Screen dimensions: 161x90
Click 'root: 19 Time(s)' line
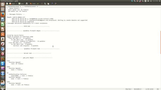point(17,64)
